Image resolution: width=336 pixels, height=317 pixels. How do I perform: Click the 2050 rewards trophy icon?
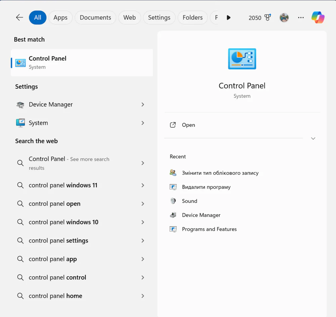coord(268,17)
